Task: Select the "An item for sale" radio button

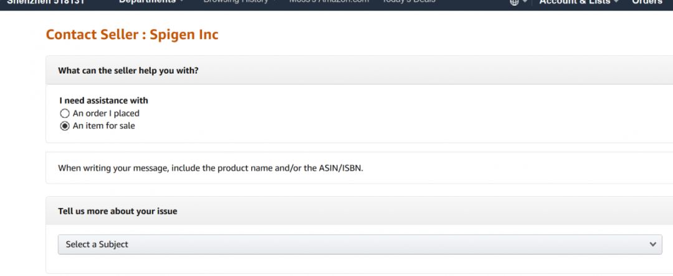Action: coord(65,126)
